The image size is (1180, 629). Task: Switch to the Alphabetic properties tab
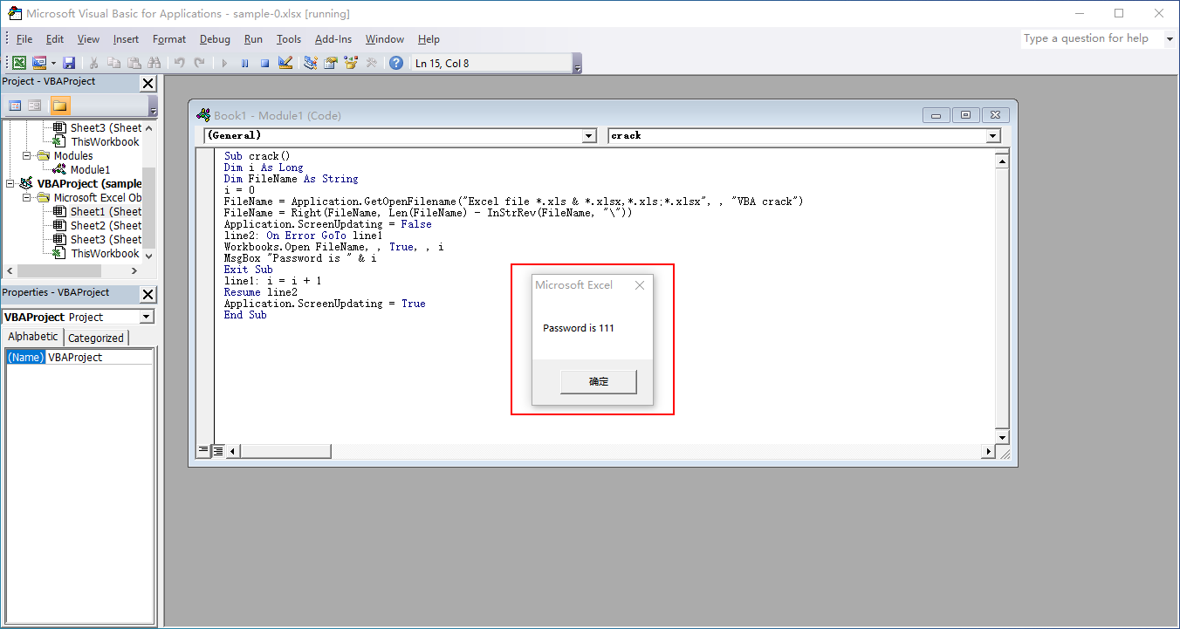pos(33,337)
